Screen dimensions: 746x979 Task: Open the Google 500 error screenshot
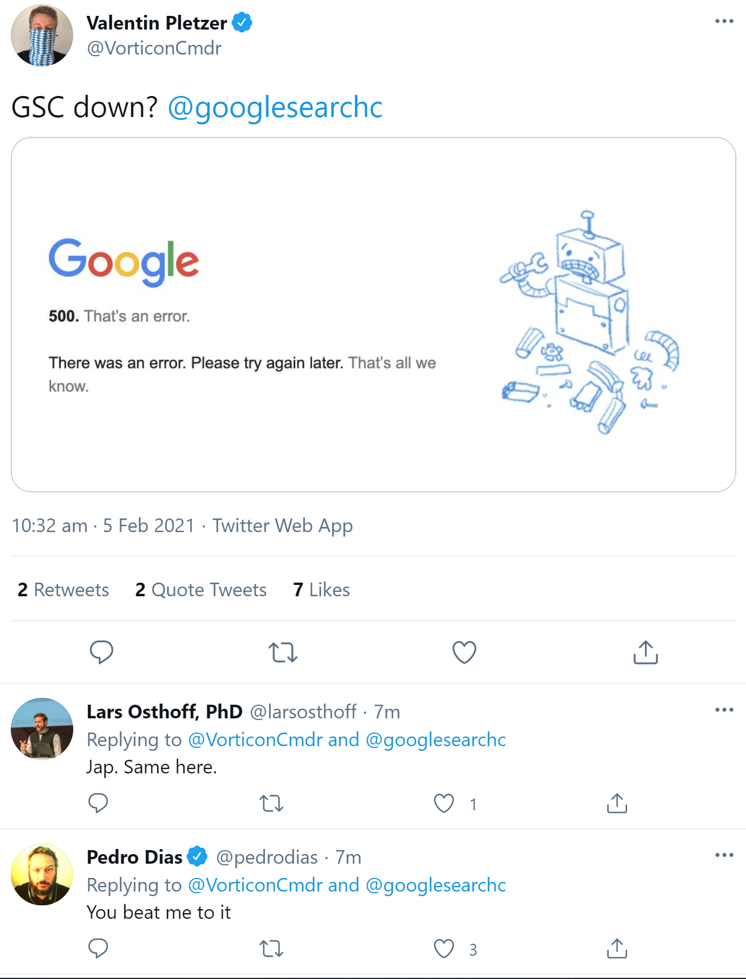(372, 315)
